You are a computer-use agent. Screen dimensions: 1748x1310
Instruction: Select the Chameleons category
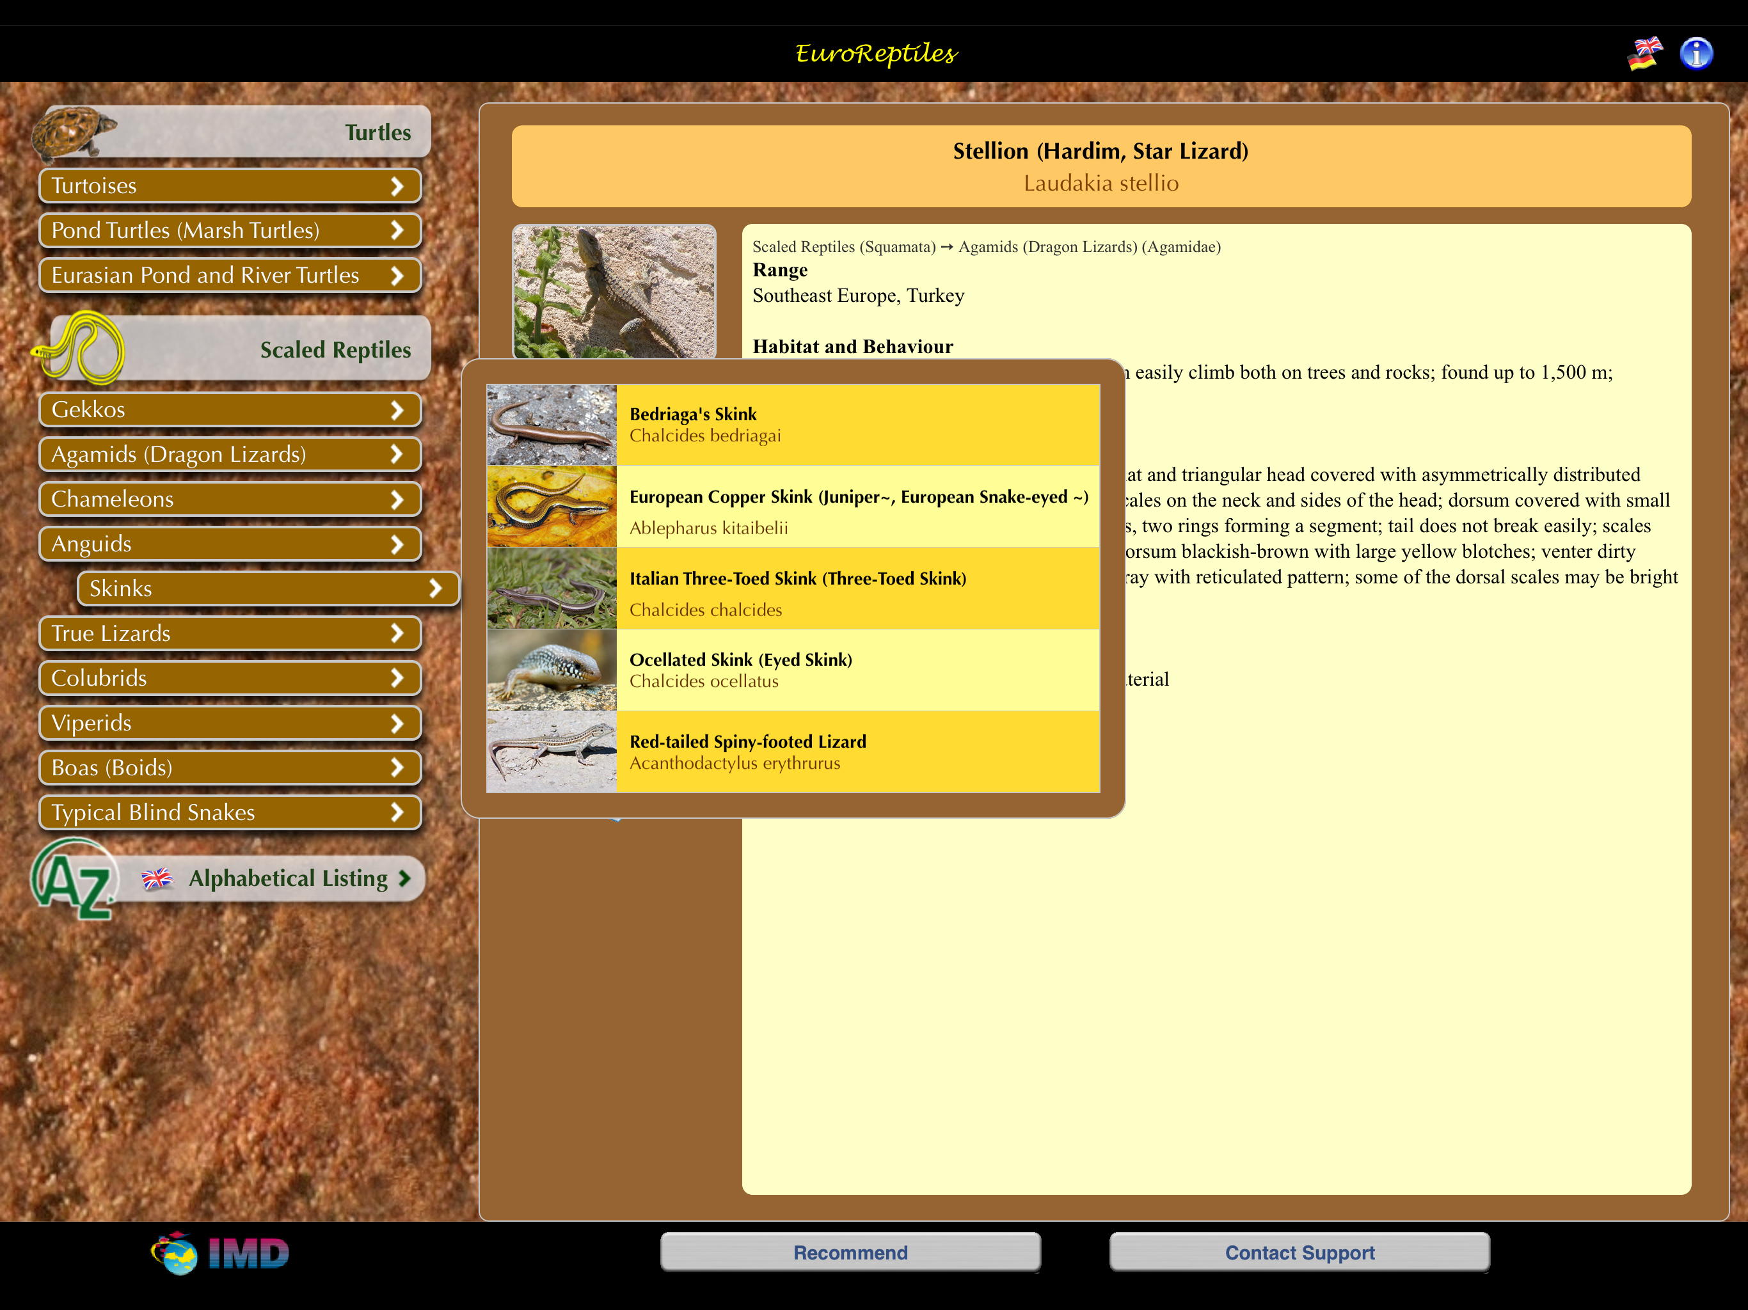[230, 500]
